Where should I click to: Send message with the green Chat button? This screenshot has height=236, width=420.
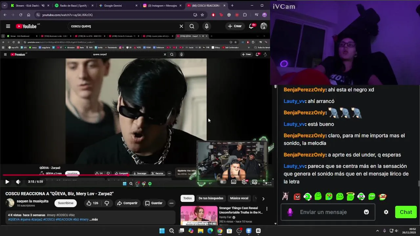point(406,212)
